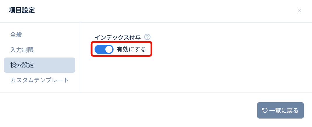Image resolution: width=312 pixels, height=127 pixels.
Task: Show the tooltip via question mark icon
Action: [147, 37]
